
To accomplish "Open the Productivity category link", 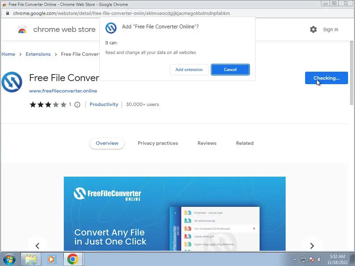I will click(x=104, y=104).
